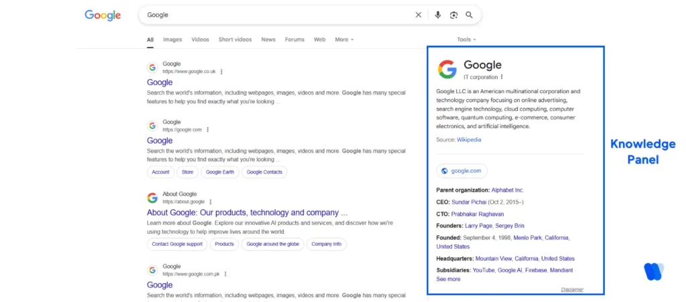Click the Google logo beside search bar
Image resolution: width=686 pixels, height=302 pixels.
(102, 15)
